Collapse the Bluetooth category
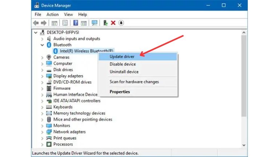Image resolution: width=279 pixels, height=157 pixels. pos(42,45)
